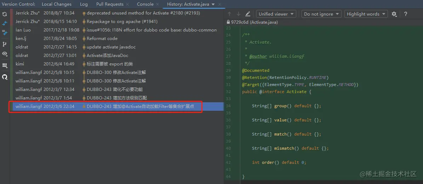
Task: Toggle the eye view options icon
Action: [x=5, y=54]
